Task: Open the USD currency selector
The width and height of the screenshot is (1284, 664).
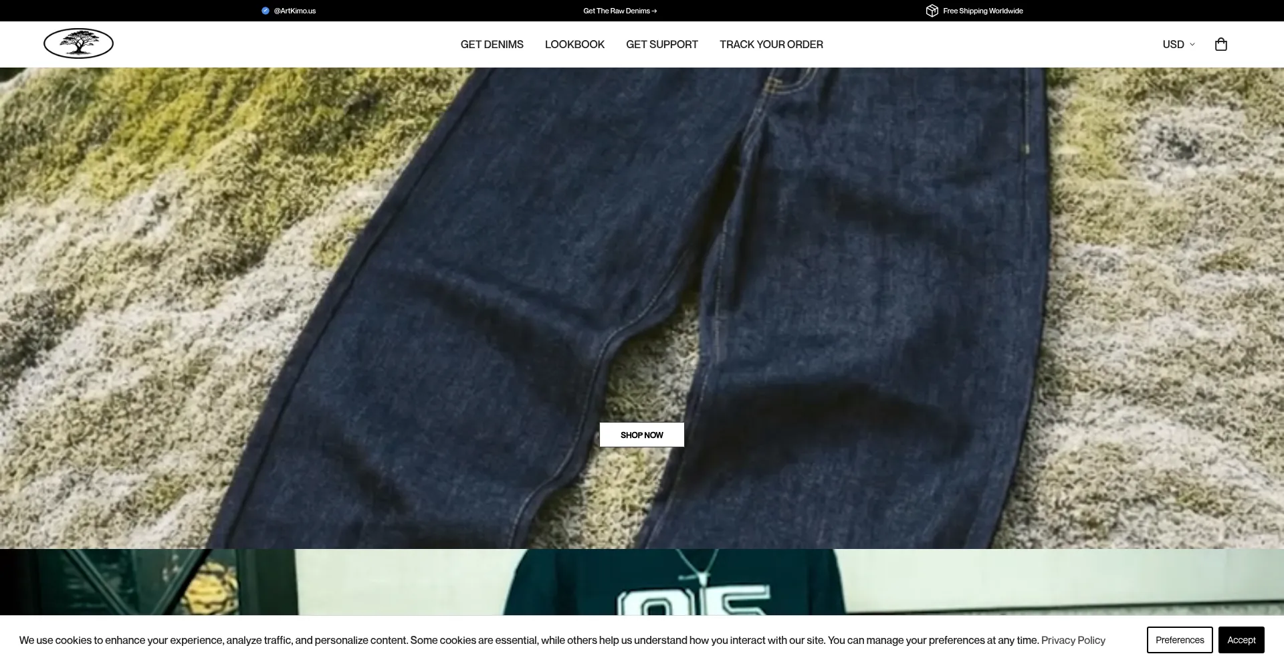Action: (x=1173, y=44)
